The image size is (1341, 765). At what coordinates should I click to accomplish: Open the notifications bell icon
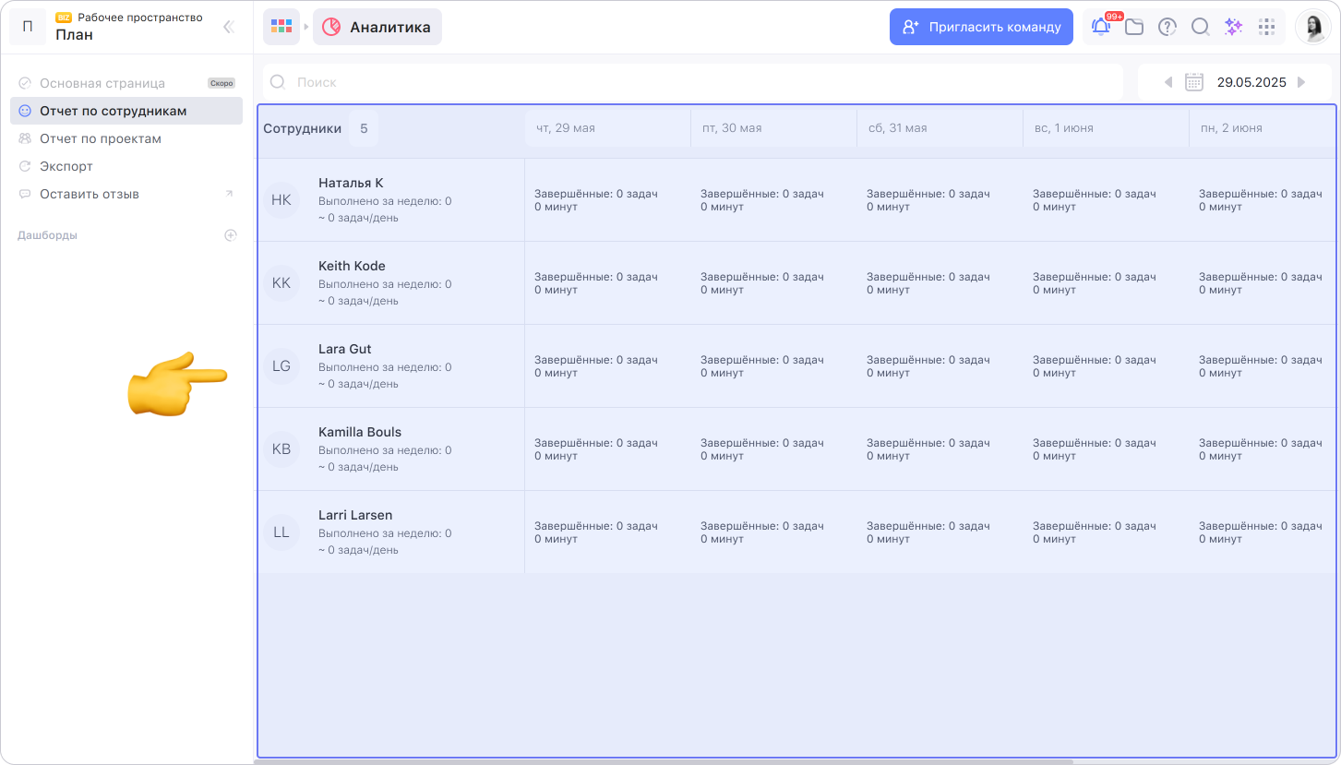coord(1100,27)
